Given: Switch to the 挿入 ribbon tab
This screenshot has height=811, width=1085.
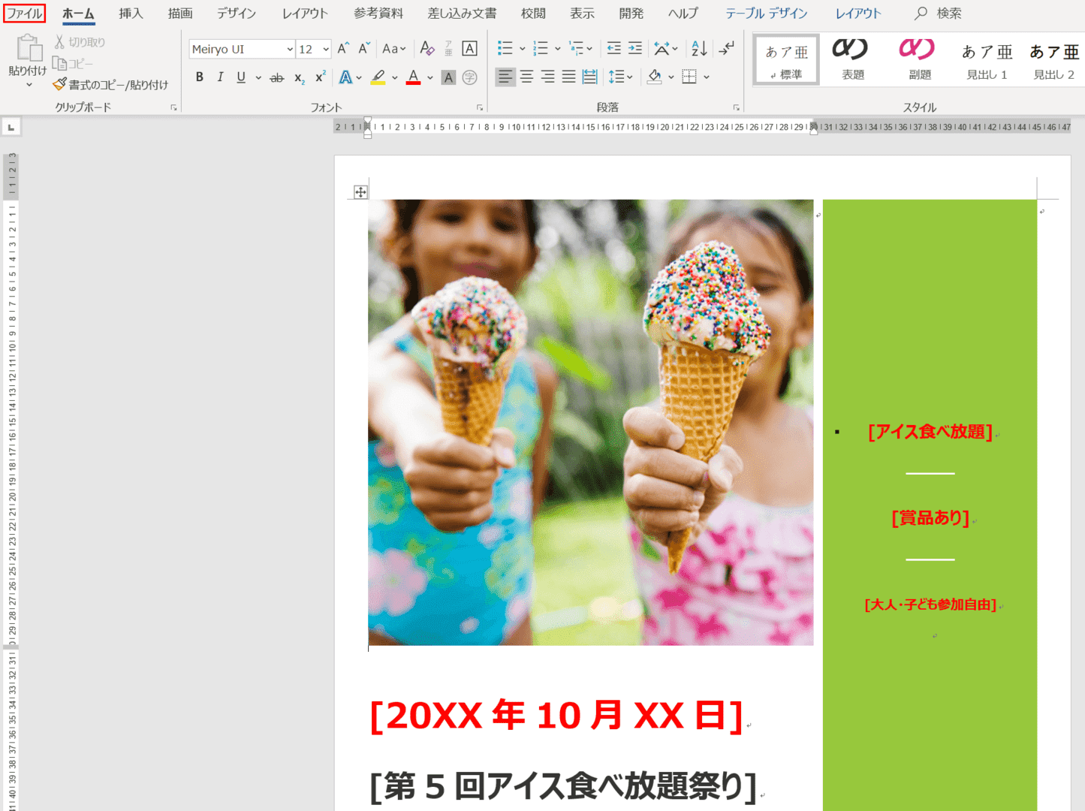Looking at the screenshot, I should click(x=131, y=14).
